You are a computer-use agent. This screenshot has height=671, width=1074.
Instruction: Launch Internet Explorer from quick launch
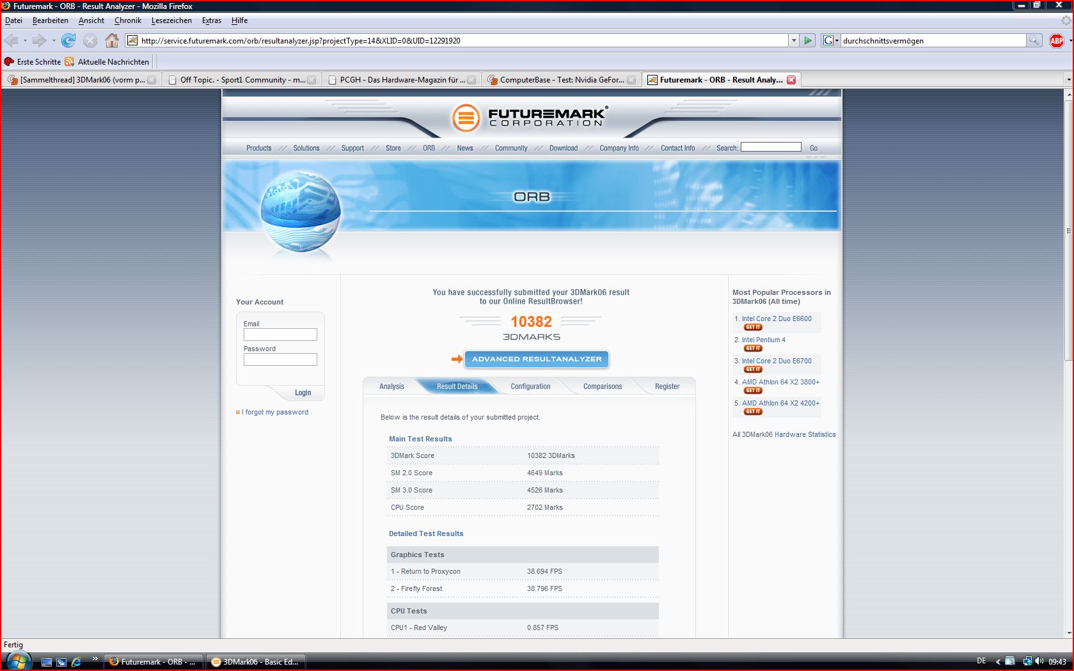pyautogui.click(x=76, y=662)
